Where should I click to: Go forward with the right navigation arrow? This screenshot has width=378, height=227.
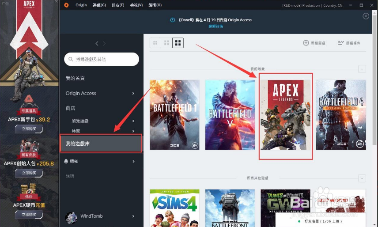tap(104, 43)
